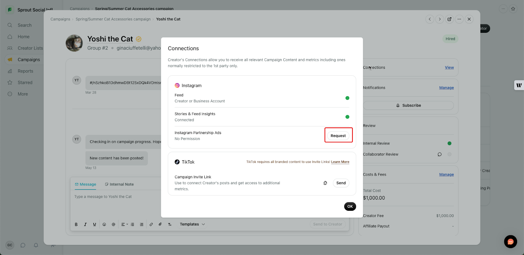The image size is (524, 255).
Task: Toggle the Collaborator Review status
Action: 450,154
